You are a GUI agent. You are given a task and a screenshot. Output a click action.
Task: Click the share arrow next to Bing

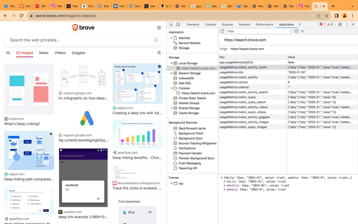pyautogui.click(x=150, y=212)
